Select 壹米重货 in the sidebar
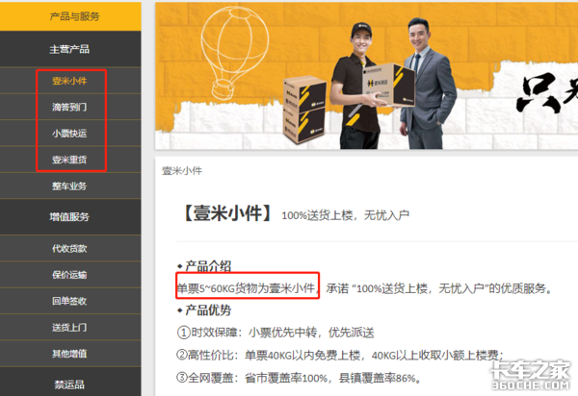This screenshot has width=578, height=396. (69, 160)
